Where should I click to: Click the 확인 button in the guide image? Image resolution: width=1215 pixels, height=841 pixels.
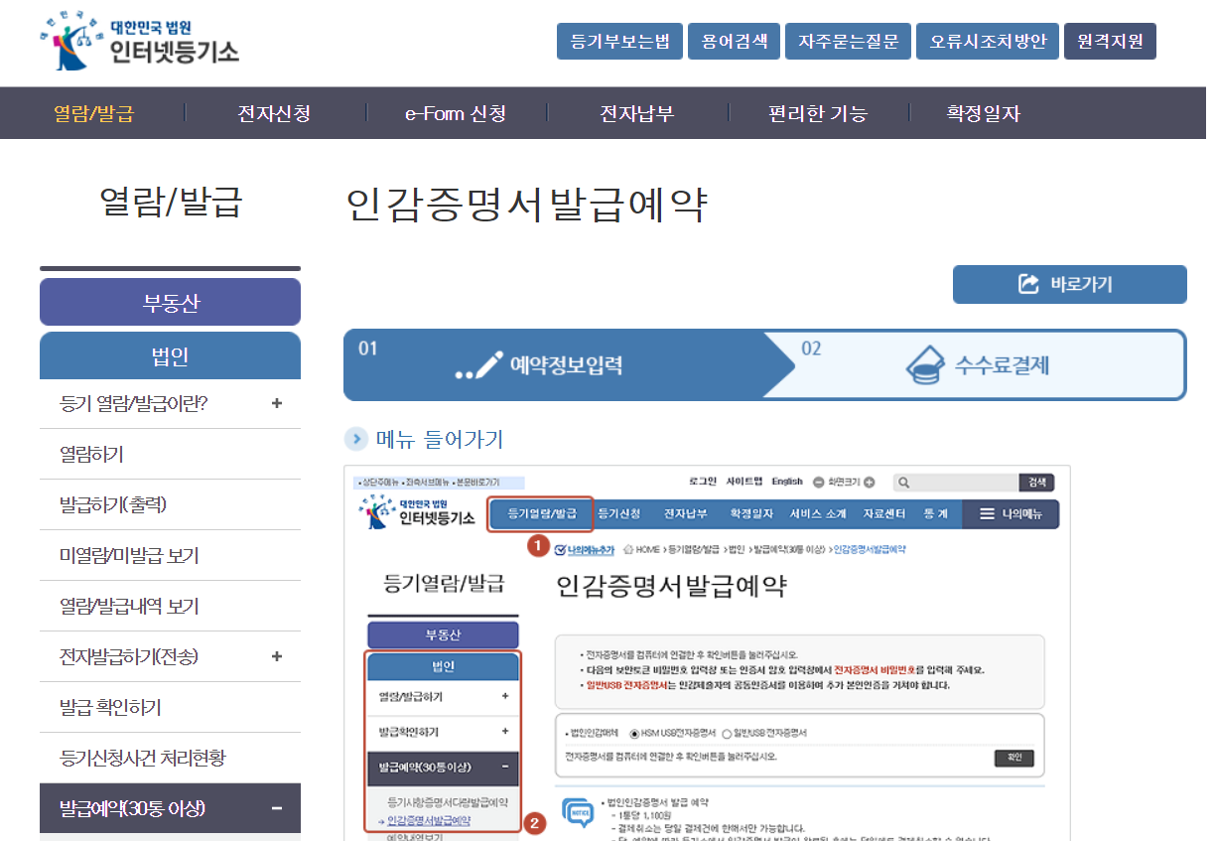point(1013,759)
